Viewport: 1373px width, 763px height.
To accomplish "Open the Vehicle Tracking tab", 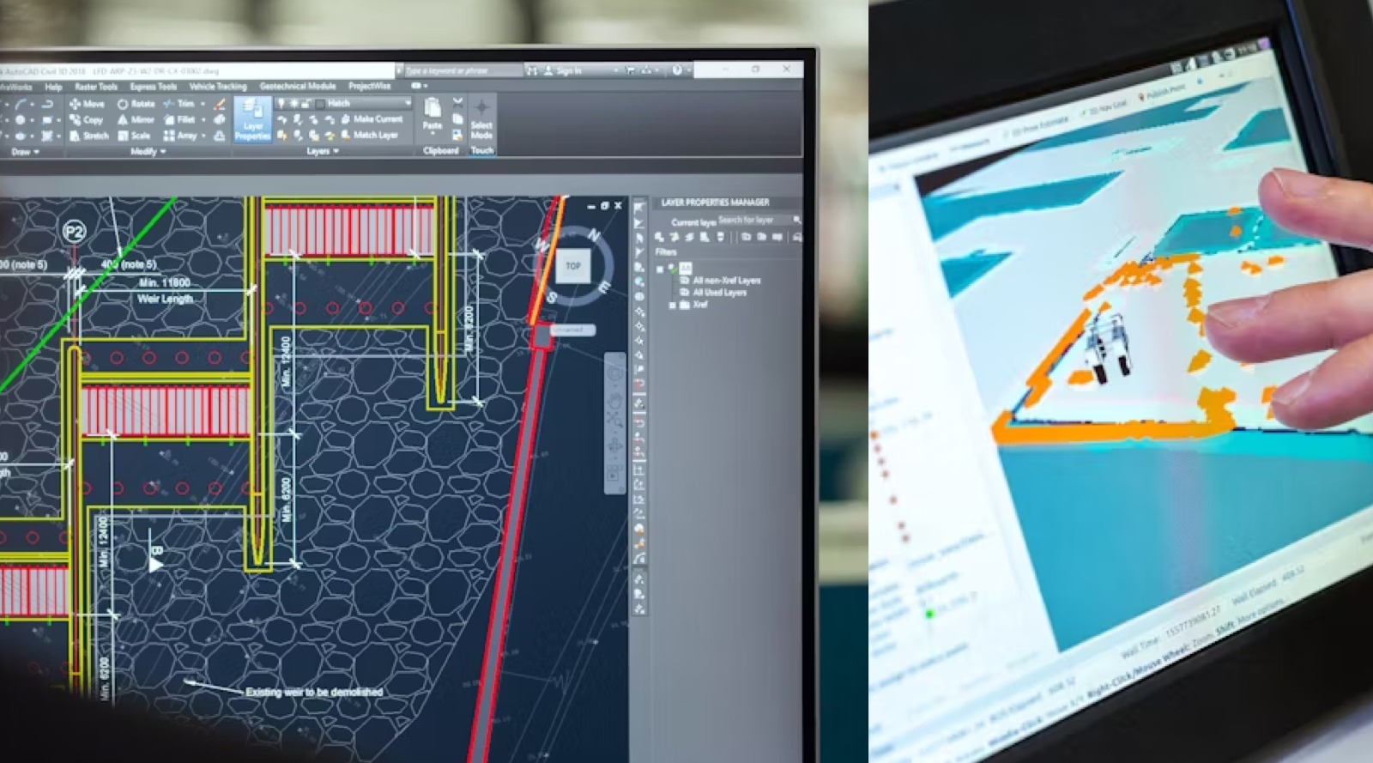I will (x=217, y=87).
